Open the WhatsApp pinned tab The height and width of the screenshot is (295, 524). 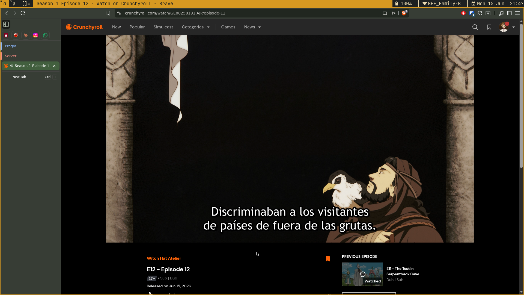pyautogui.click(x=45, y=35)
